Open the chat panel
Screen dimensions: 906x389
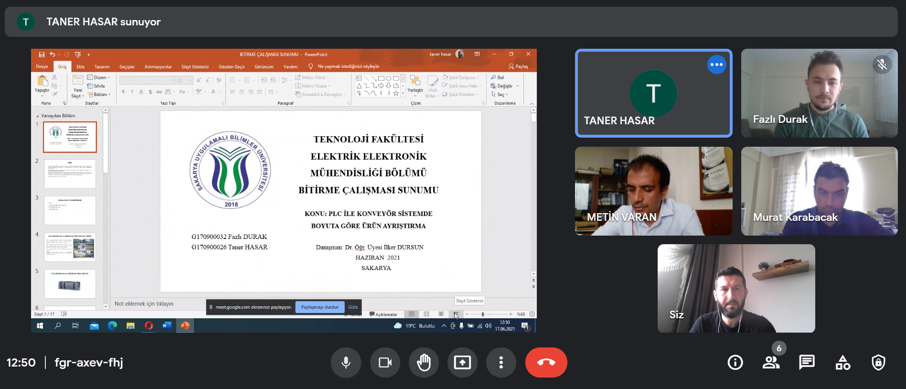coord(807,363)
